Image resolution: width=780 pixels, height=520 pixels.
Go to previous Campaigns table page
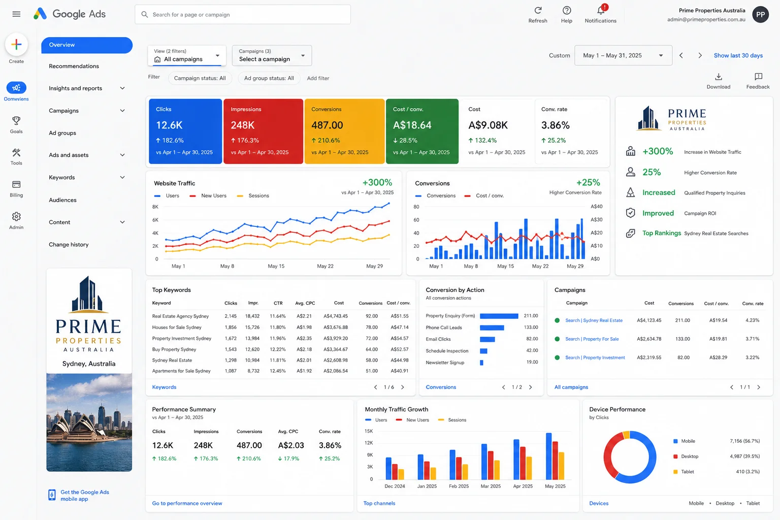(x=731, y=387)
